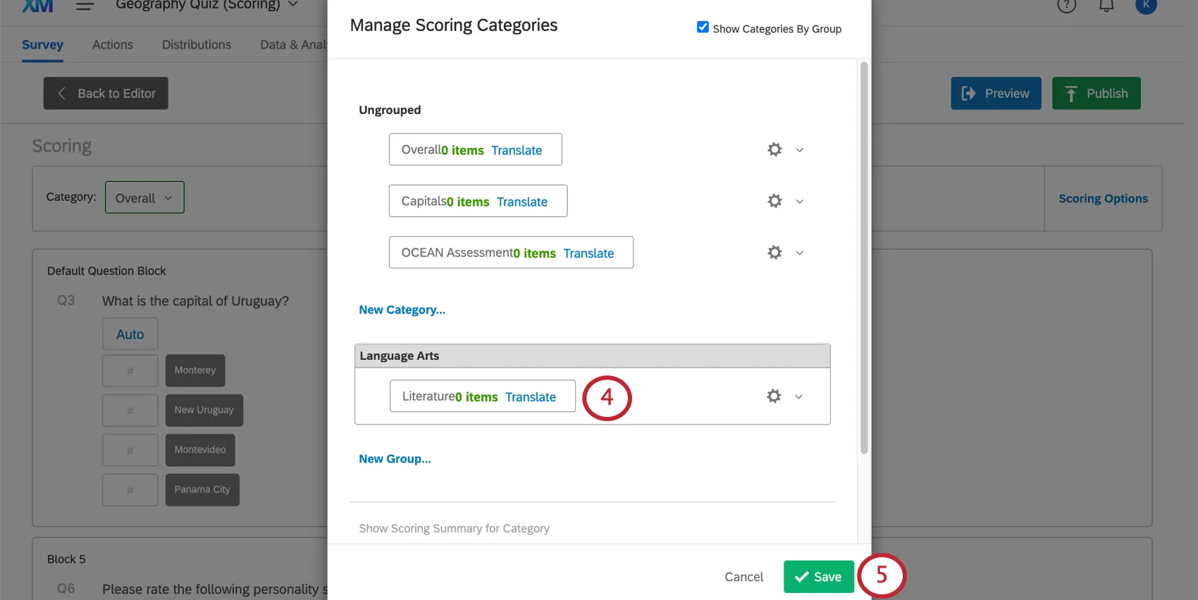Screen dimensions: 1198x600
Task: Open the Category Overall dropdown
Action: 144,198
